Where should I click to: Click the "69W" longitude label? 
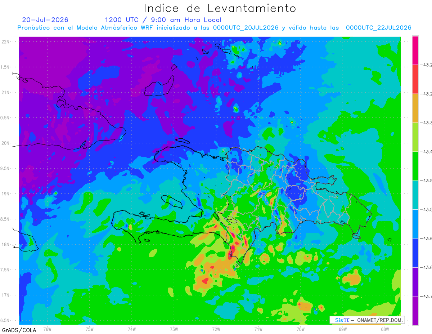343,329
